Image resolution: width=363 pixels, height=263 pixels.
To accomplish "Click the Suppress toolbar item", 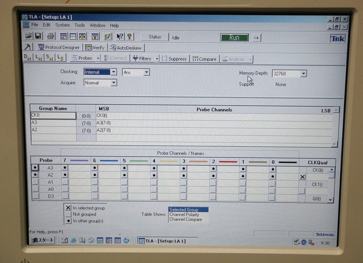I will pos(174,59).
